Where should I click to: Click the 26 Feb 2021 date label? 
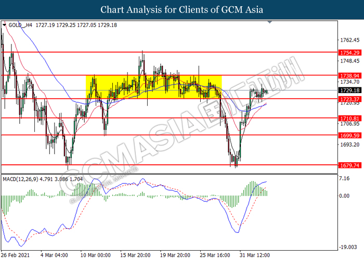[x=16, y=255]
